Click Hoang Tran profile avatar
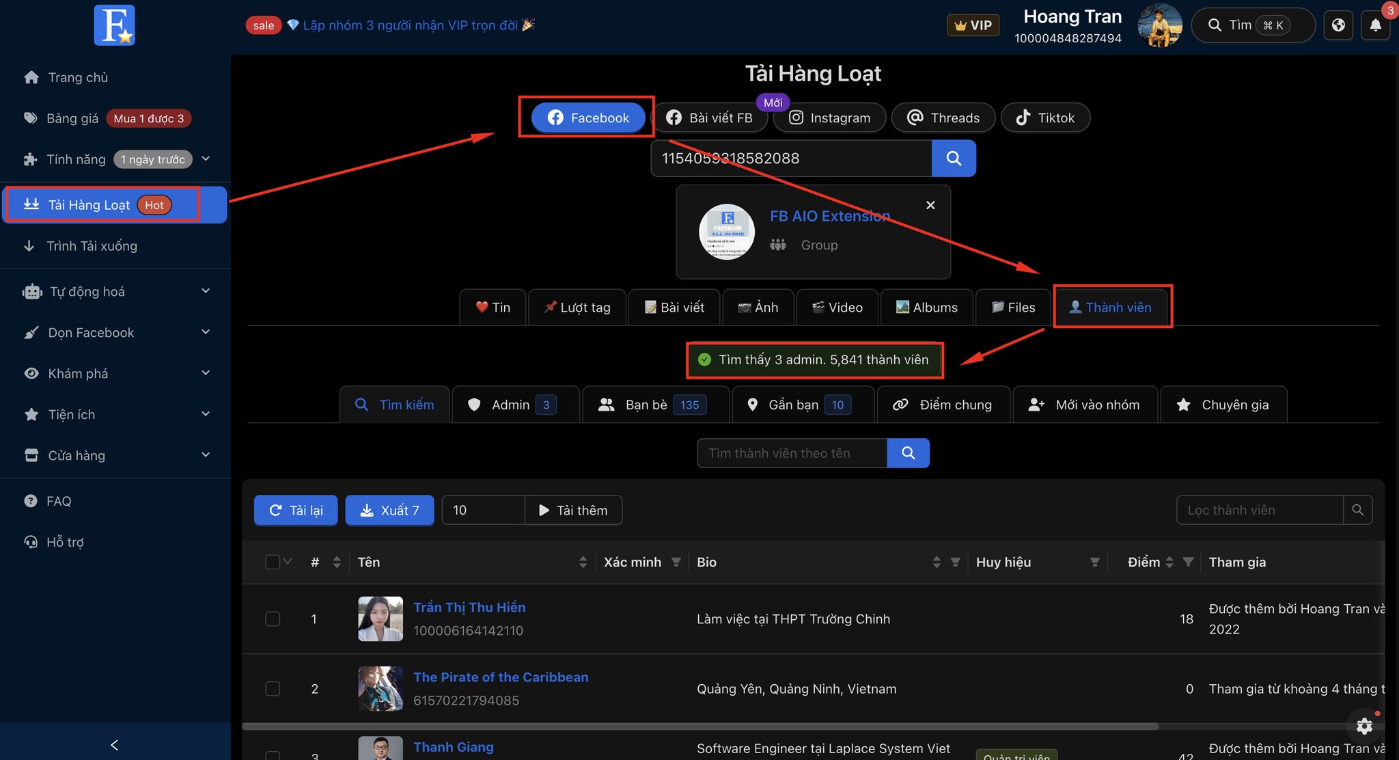 tap(1160, 25)
